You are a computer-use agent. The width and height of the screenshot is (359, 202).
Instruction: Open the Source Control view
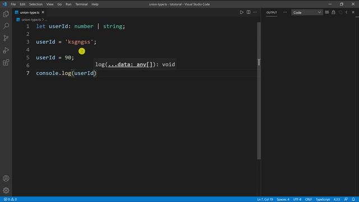pyautogui.click(x=6, y=38)
